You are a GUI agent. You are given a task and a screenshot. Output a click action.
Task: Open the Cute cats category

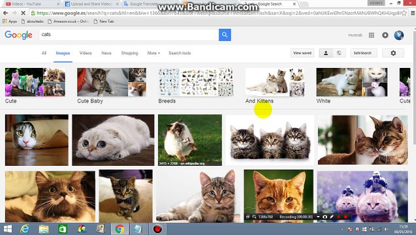35,86
